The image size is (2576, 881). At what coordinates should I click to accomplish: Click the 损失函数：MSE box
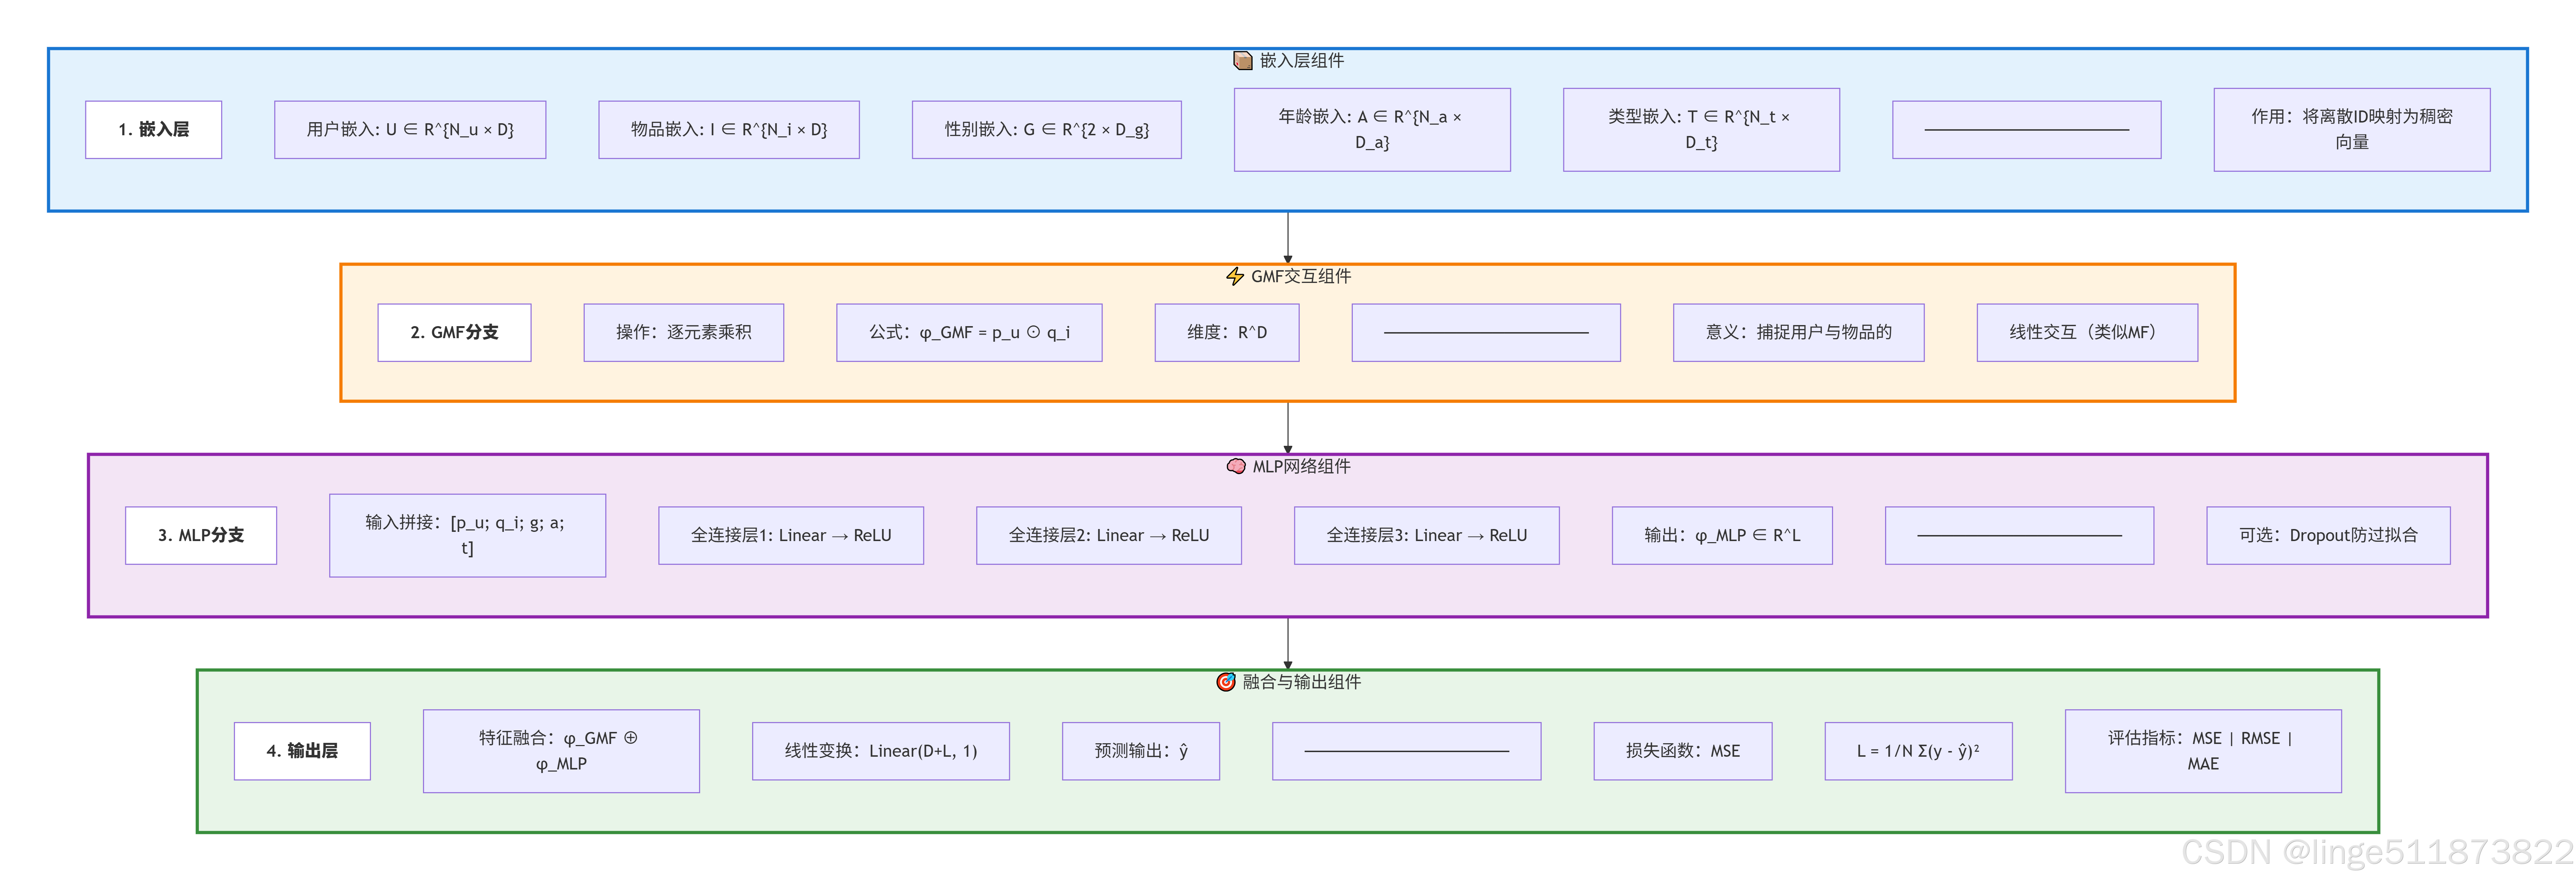[x=1683, y=751]
